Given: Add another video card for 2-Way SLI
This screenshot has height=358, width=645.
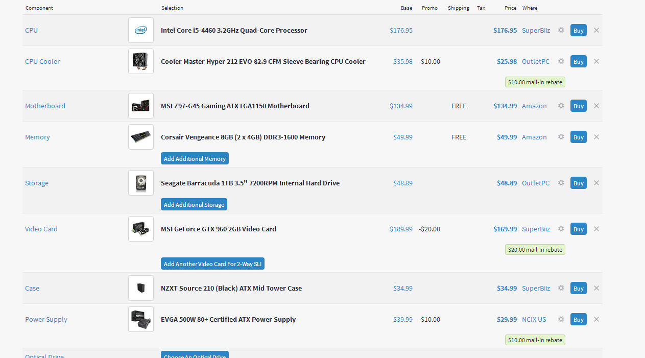Looking at the screenshot, I should tap(212, 264).
